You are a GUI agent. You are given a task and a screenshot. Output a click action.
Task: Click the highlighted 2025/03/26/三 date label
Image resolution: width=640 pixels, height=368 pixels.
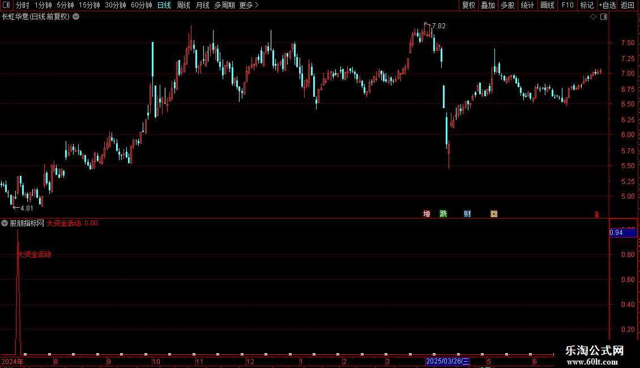tap(447, 361)
